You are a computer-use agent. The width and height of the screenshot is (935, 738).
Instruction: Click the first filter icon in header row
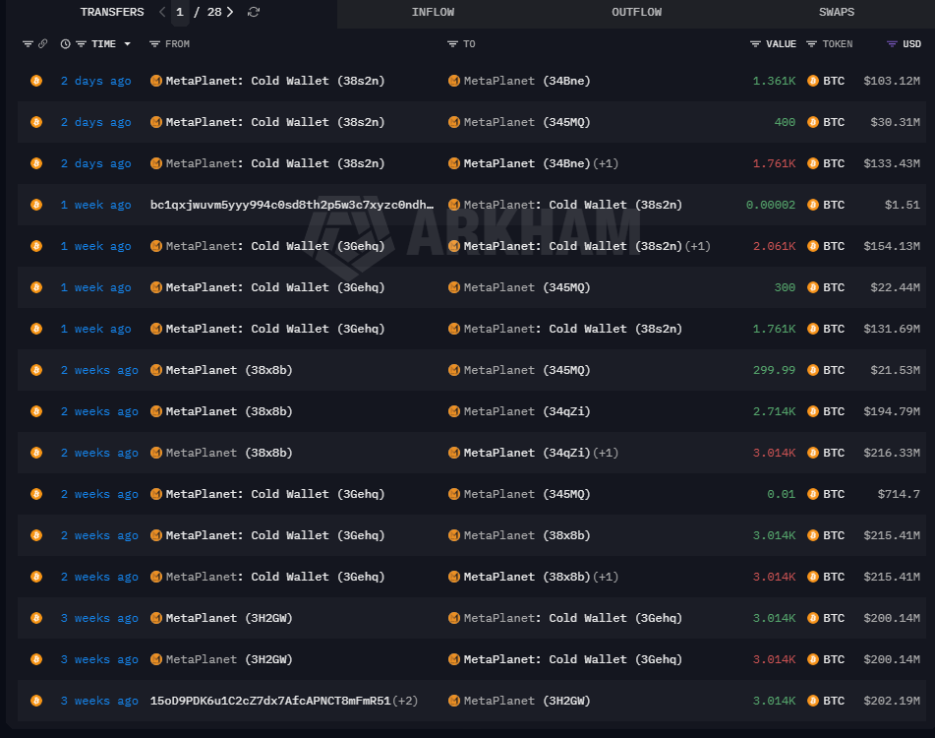27,44
